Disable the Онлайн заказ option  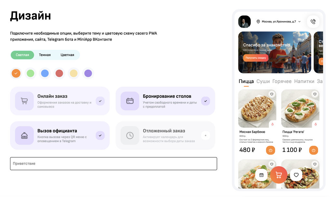[100, 101]
